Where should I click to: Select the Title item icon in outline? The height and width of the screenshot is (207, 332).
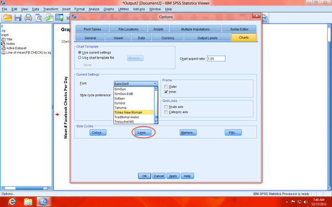3,39
